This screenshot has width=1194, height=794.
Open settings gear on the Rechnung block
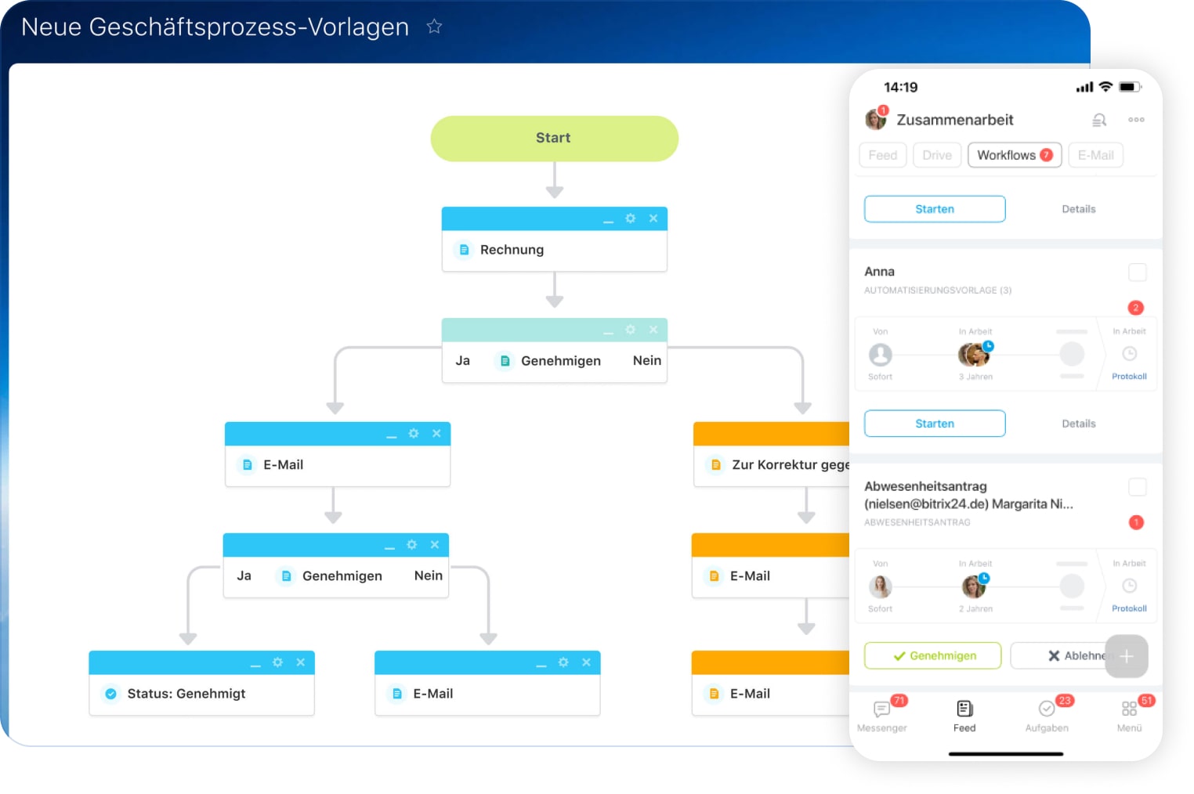pyautogui.click(x=630, y=218)
